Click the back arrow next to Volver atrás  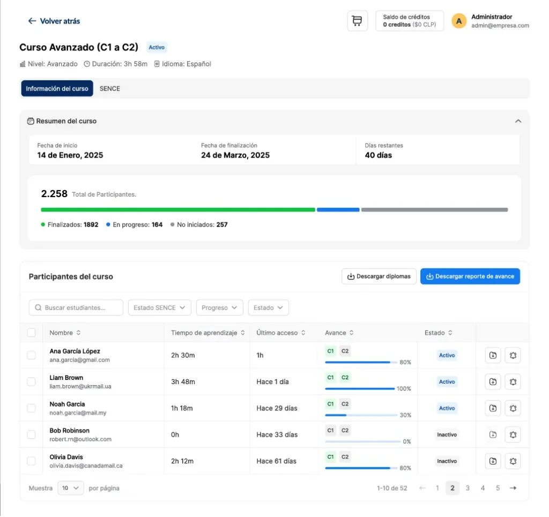click(32, 21)
